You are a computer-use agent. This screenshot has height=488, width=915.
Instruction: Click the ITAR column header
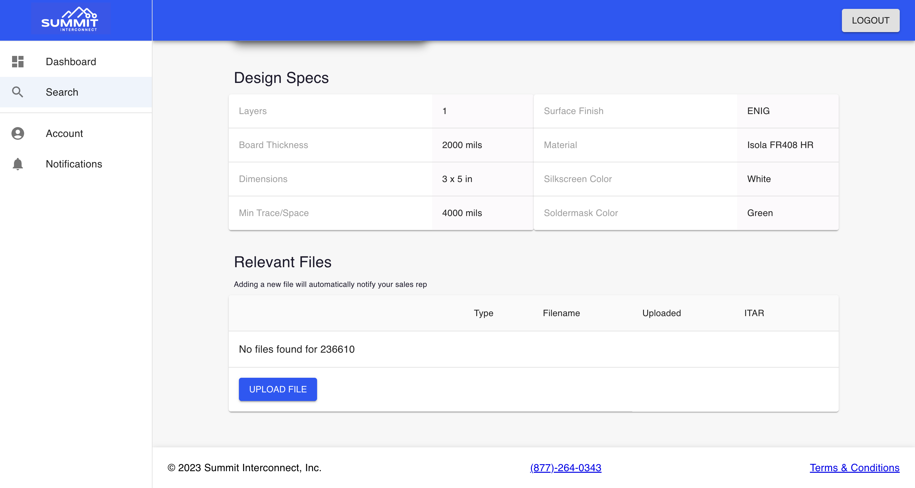[754, 313]
